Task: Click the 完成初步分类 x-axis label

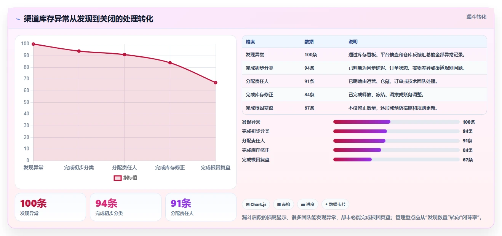Action: 79,167
